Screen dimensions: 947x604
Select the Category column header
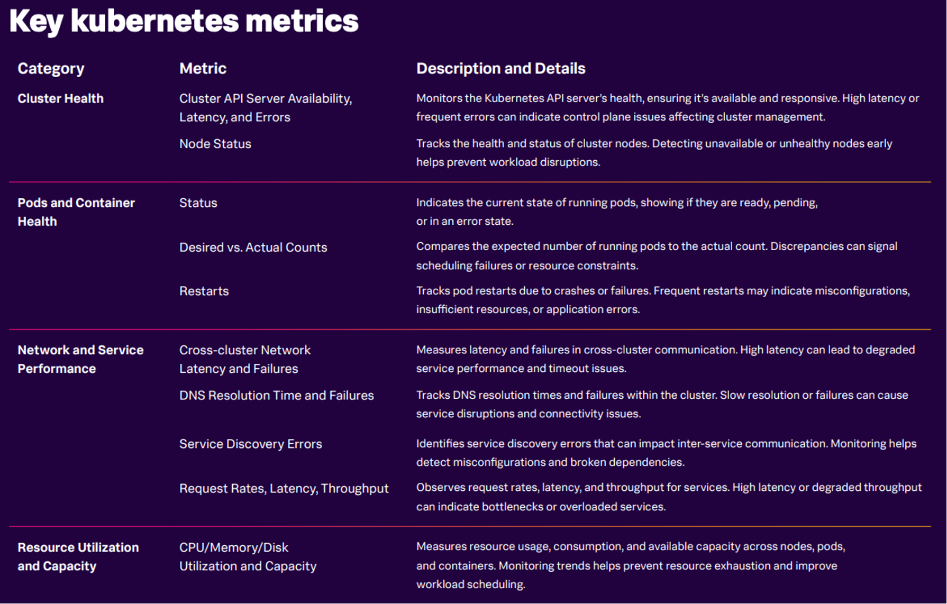(51, 69)
